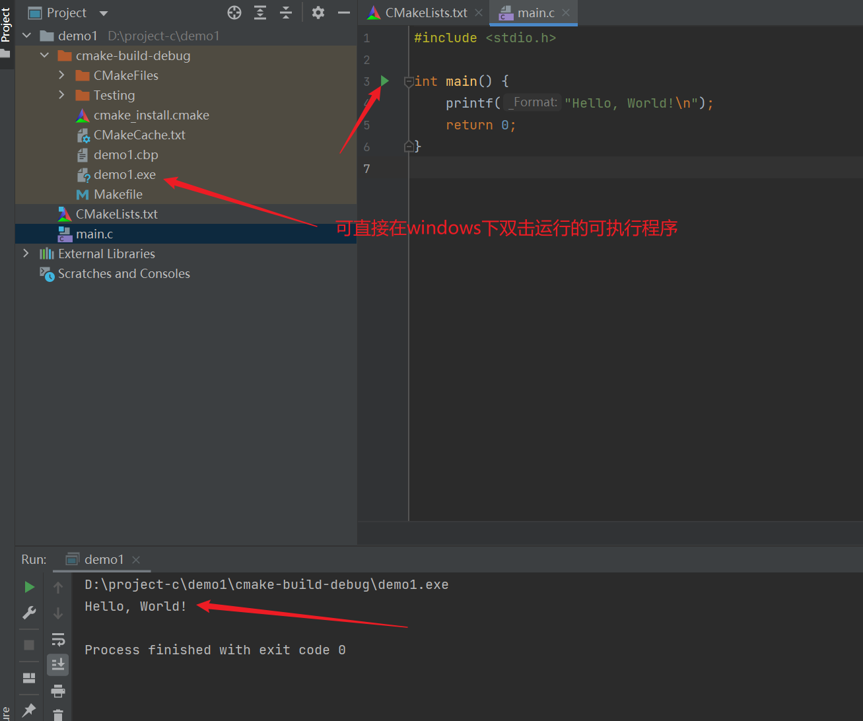This screenshot has width=863, height=721.
Task: Click the Collapse All icon in Project panel
Action: pos(286,13)
